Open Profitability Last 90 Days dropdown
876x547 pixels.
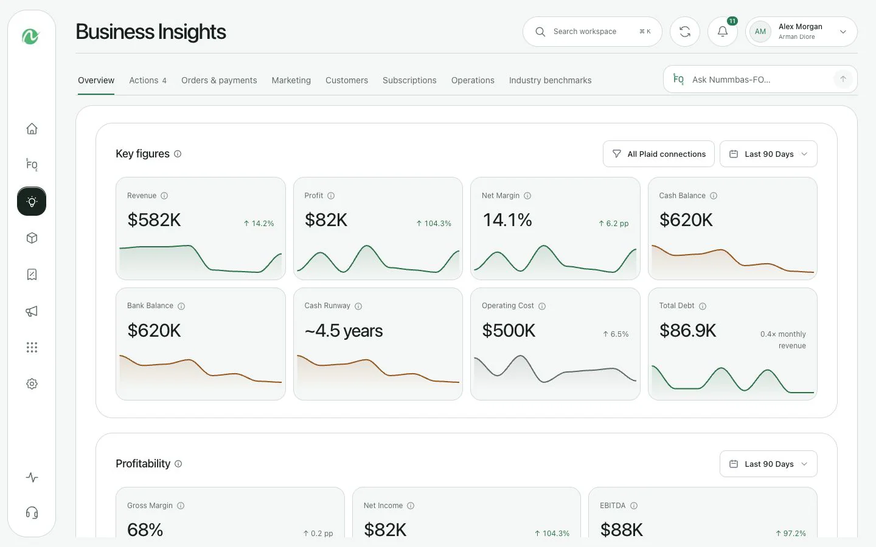pos(768,464)
